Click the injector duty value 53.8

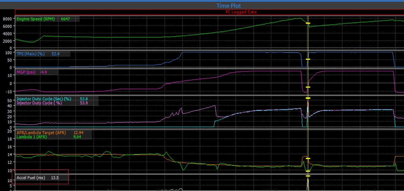(x=84, y=99)
